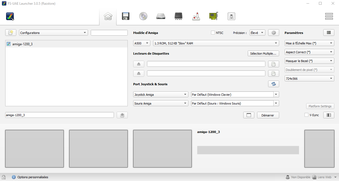
Task: Toggle the side panel layout icon
Action: point(329,115)
